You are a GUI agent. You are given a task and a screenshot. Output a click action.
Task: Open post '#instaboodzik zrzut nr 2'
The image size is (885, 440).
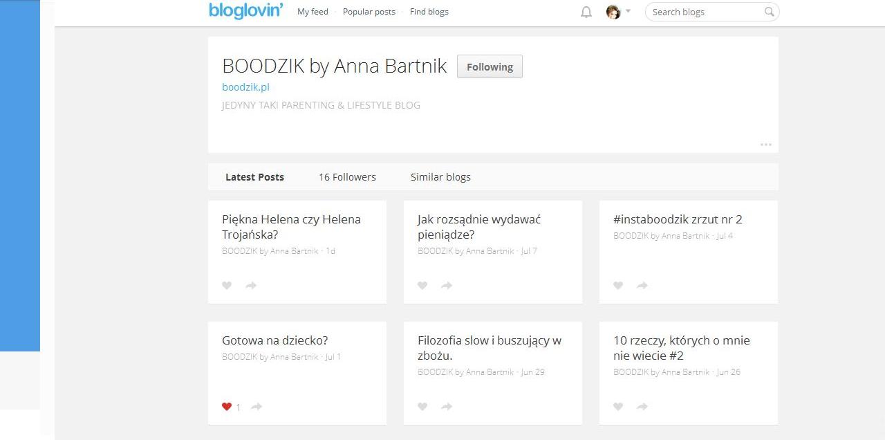click(678, 219)
